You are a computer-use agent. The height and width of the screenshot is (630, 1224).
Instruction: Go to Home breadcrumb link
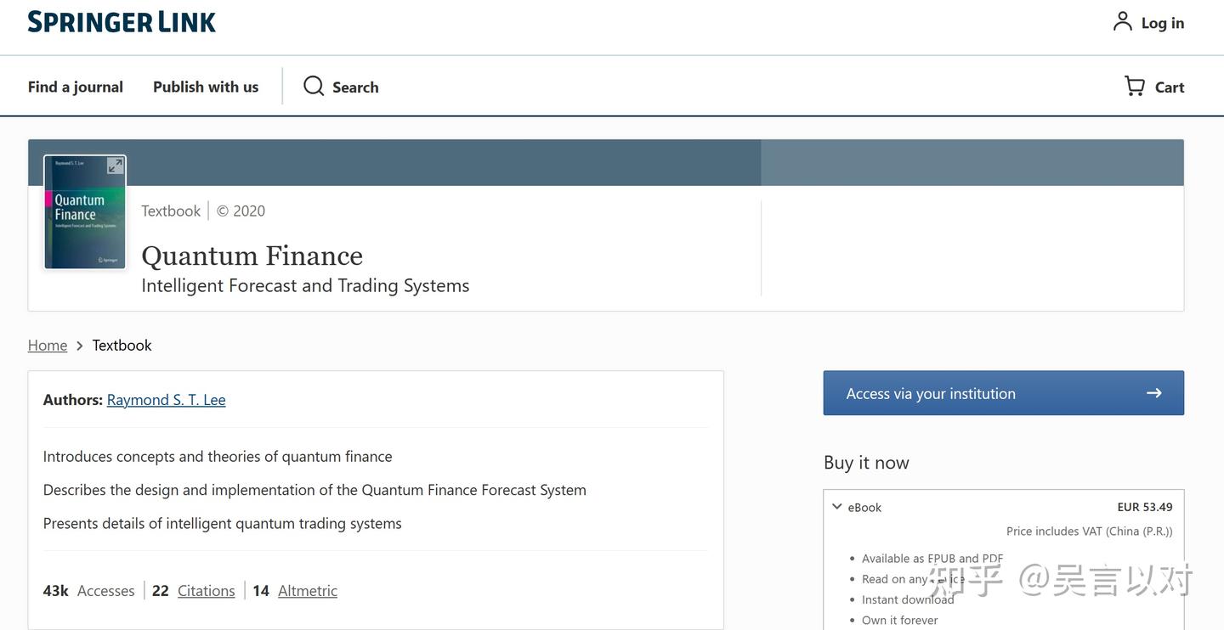[48, 346]
